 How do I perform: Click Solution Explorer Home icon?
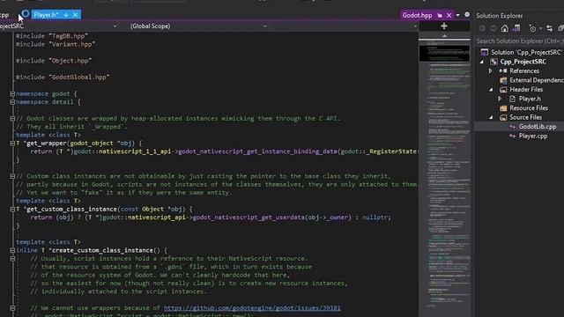coord(505,28)
